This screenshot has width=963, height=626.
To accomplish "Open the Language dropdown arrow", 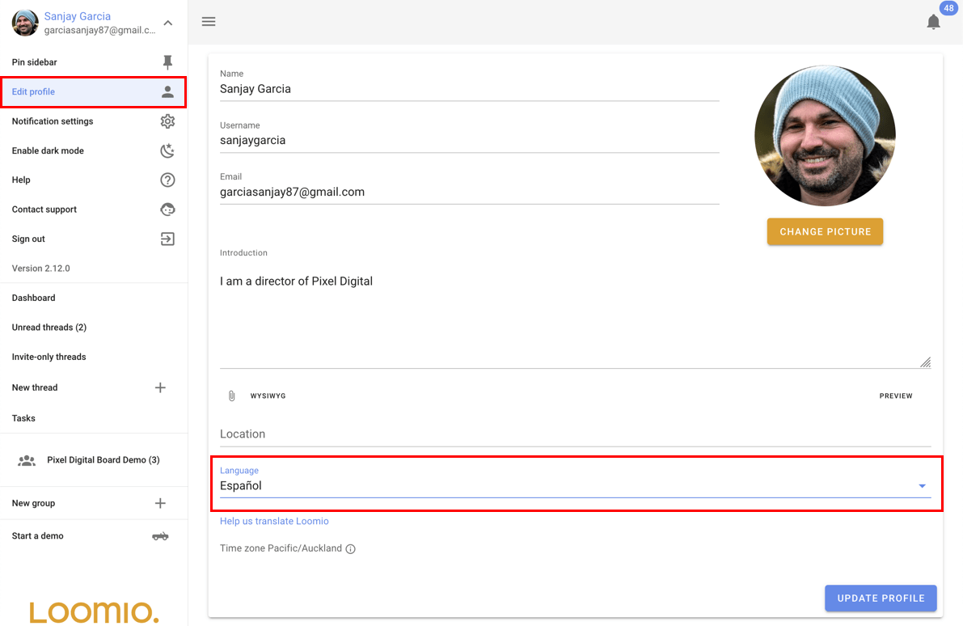I will 922,486.
